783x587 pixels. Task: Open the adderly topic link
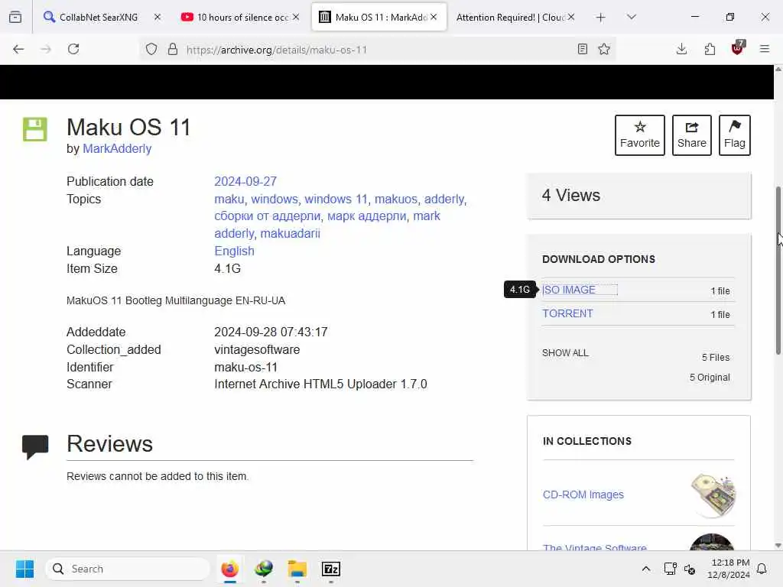point(444,199)
